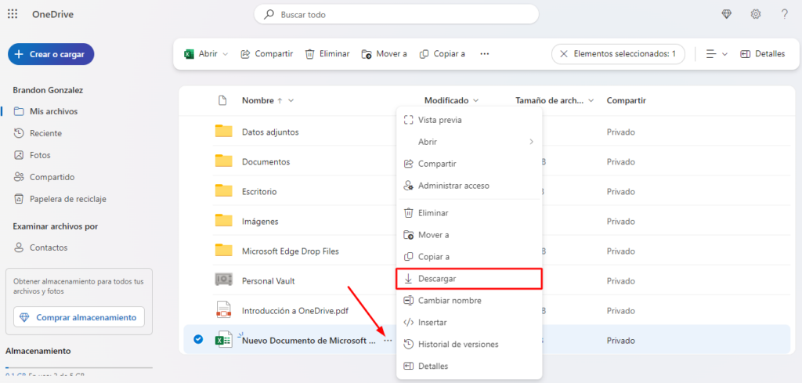Click the Almacenamiento usage bar
This screenshot has width=802, height=383.
pos(79,367)
